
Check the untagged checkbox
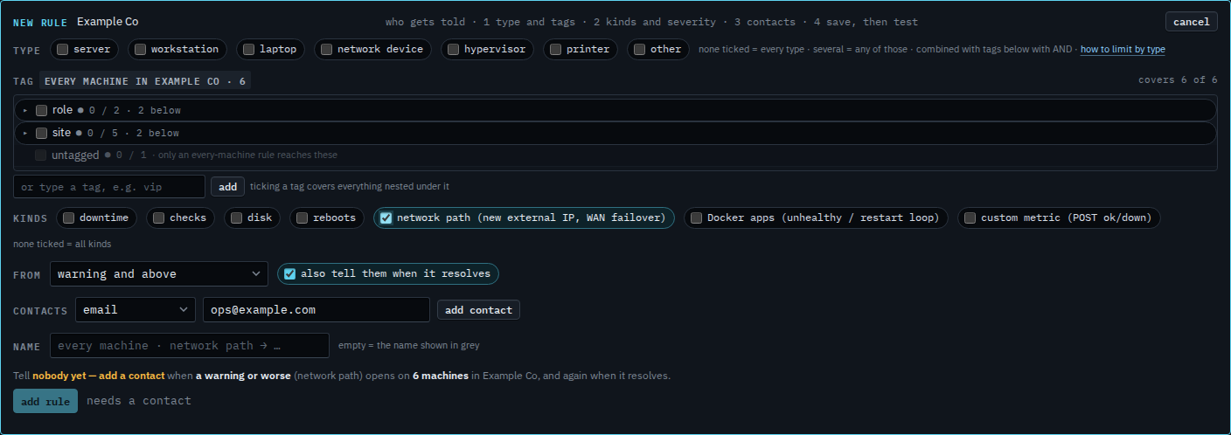(x=41, y=155)
